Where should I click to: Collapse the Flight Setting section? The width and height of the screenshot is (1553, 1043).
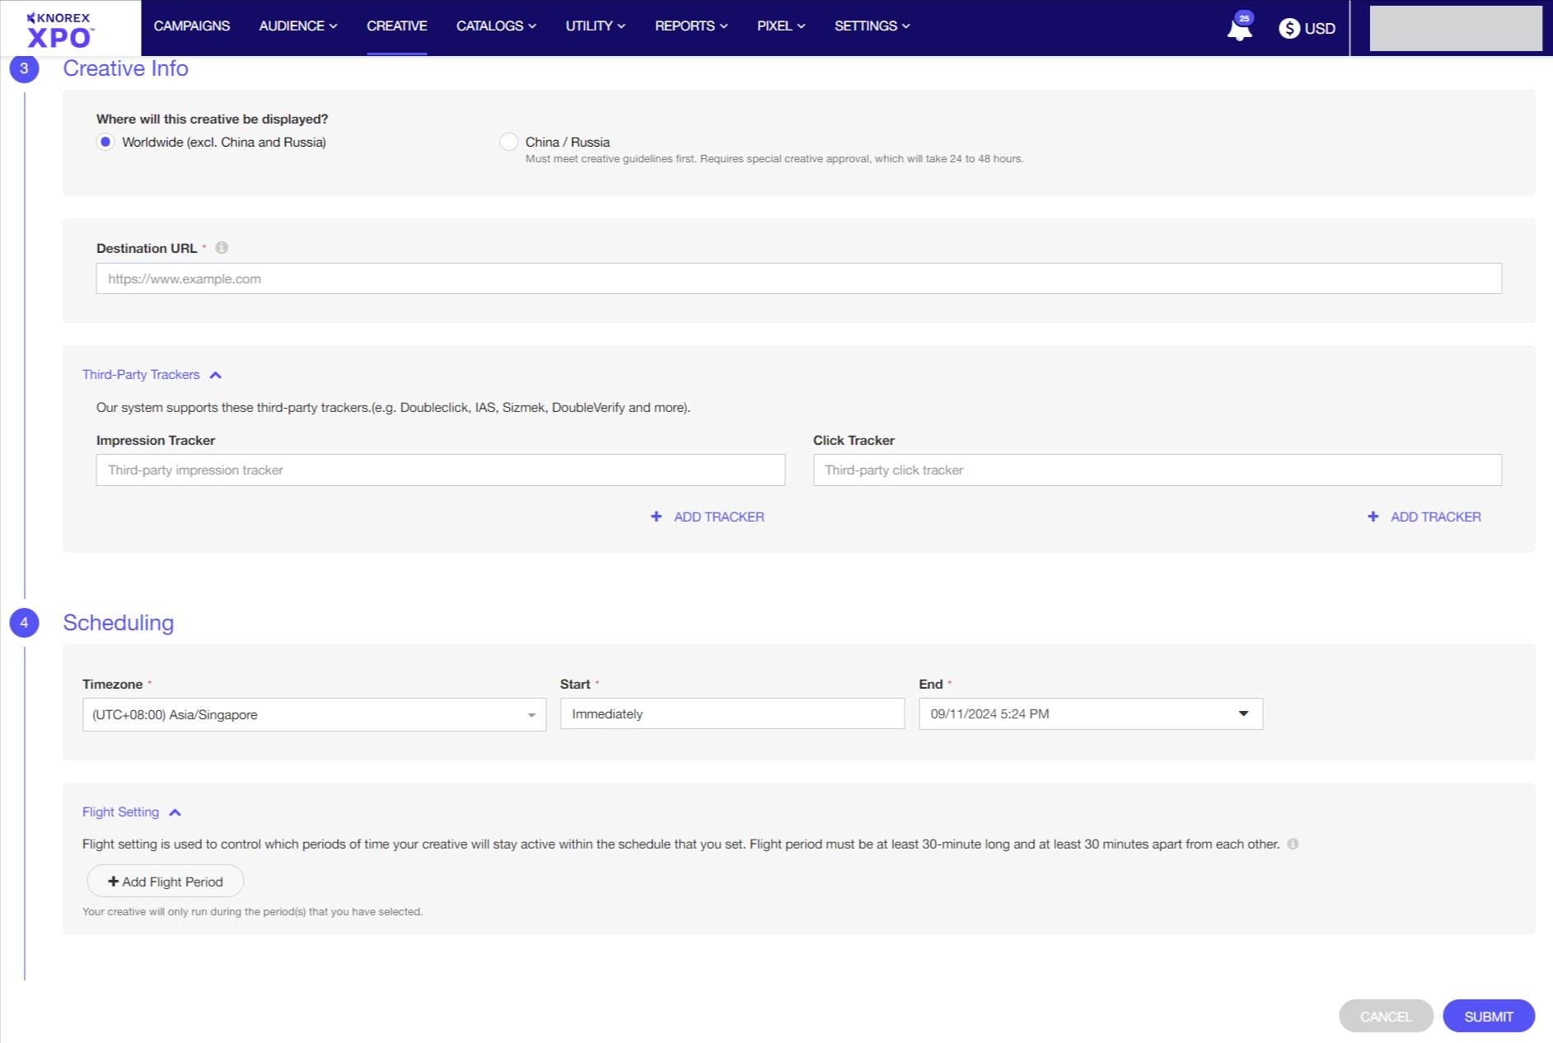(x=175, y=812)
